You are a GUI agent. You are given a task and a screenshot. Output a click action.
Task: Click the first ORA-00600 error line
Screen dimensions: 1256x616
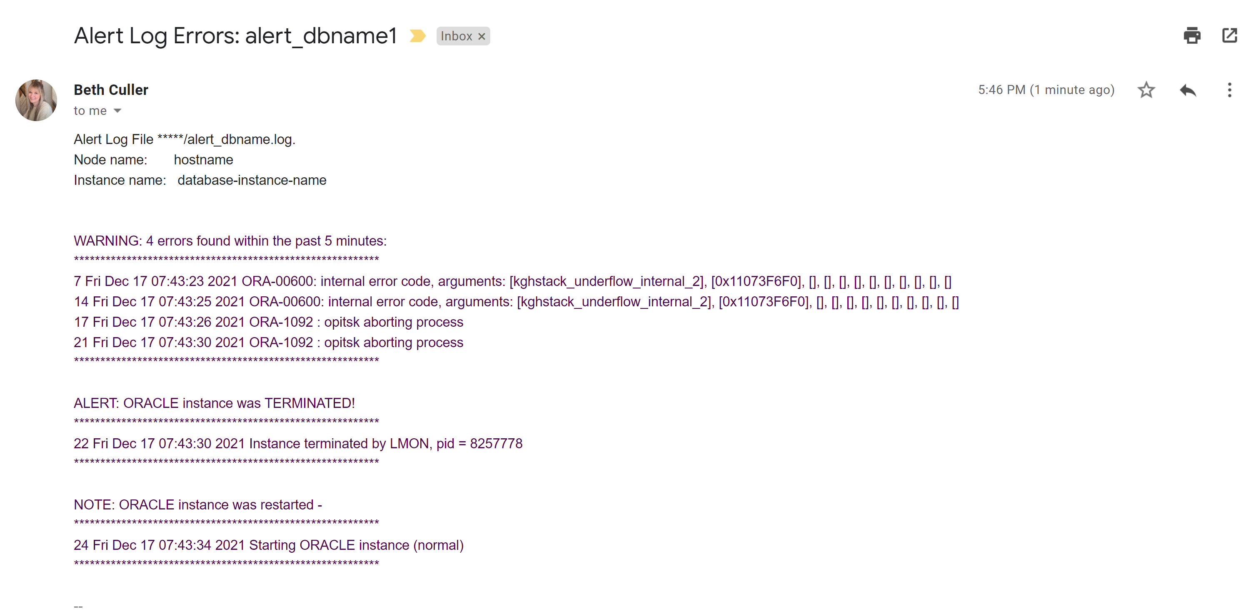[x=512, y=281]
